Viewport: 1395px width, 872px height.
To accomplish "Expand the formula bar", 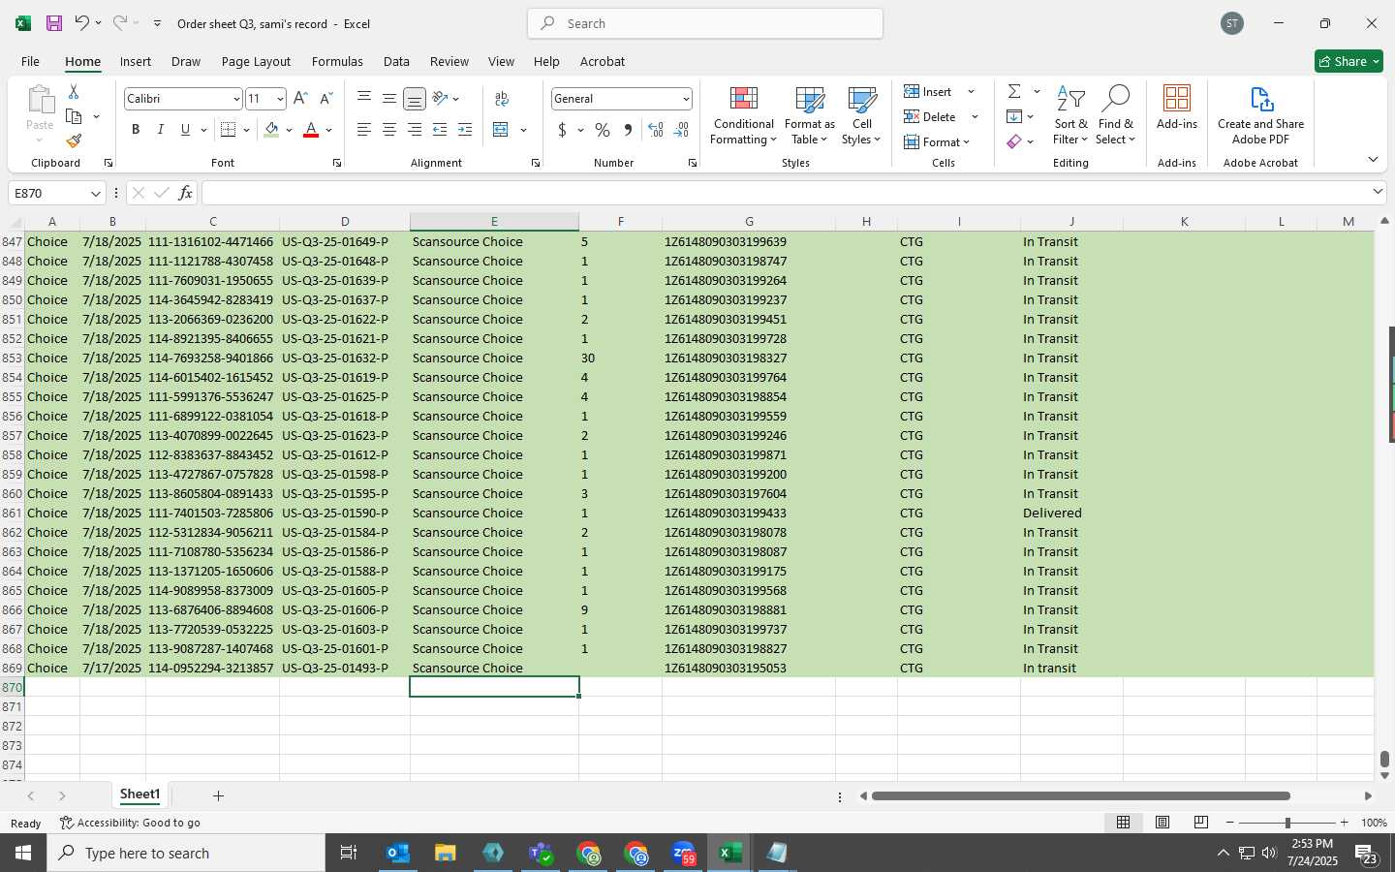I will tap(1378, 192).
